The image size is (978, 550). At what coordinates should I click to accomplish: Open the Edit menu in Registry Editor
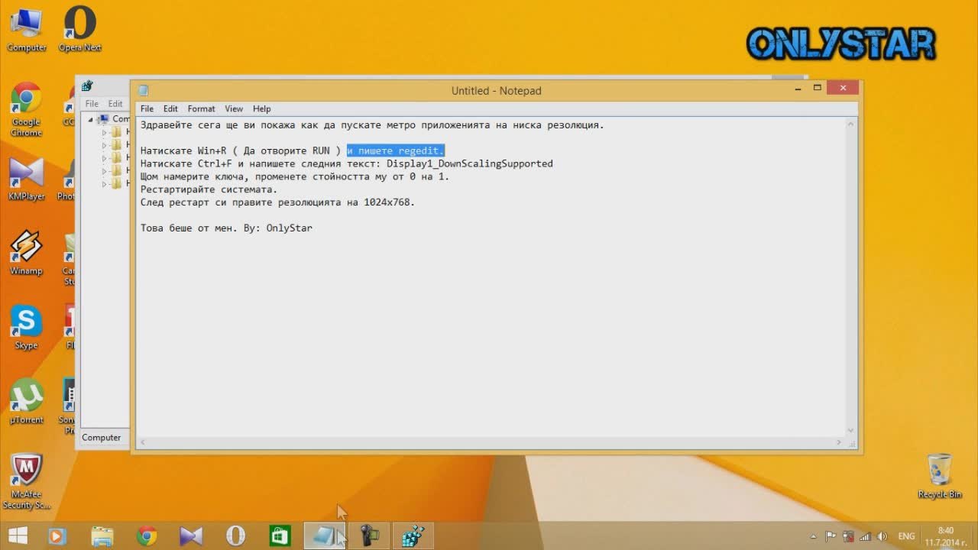click(x=115, y=103)
